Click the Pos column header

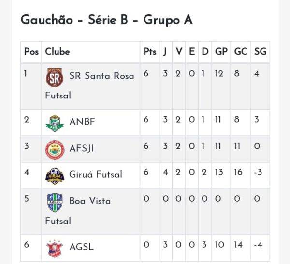(31, 52)
